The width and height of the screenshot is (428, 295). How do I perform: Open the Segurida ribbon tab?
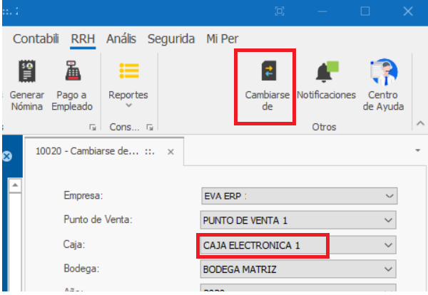pos(171,39)
